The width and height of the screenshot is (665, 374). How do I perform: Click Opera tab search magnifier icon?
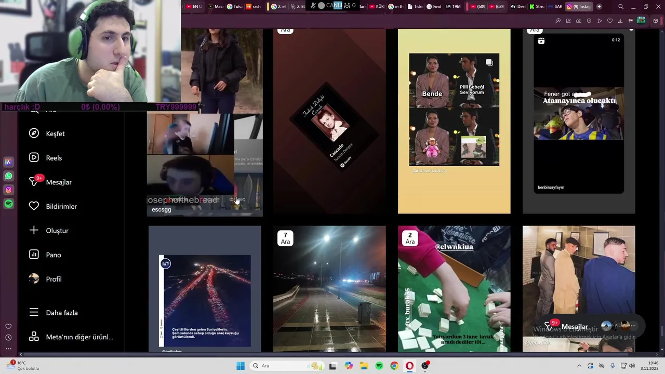pyautogui.click(x=621, y=7)
